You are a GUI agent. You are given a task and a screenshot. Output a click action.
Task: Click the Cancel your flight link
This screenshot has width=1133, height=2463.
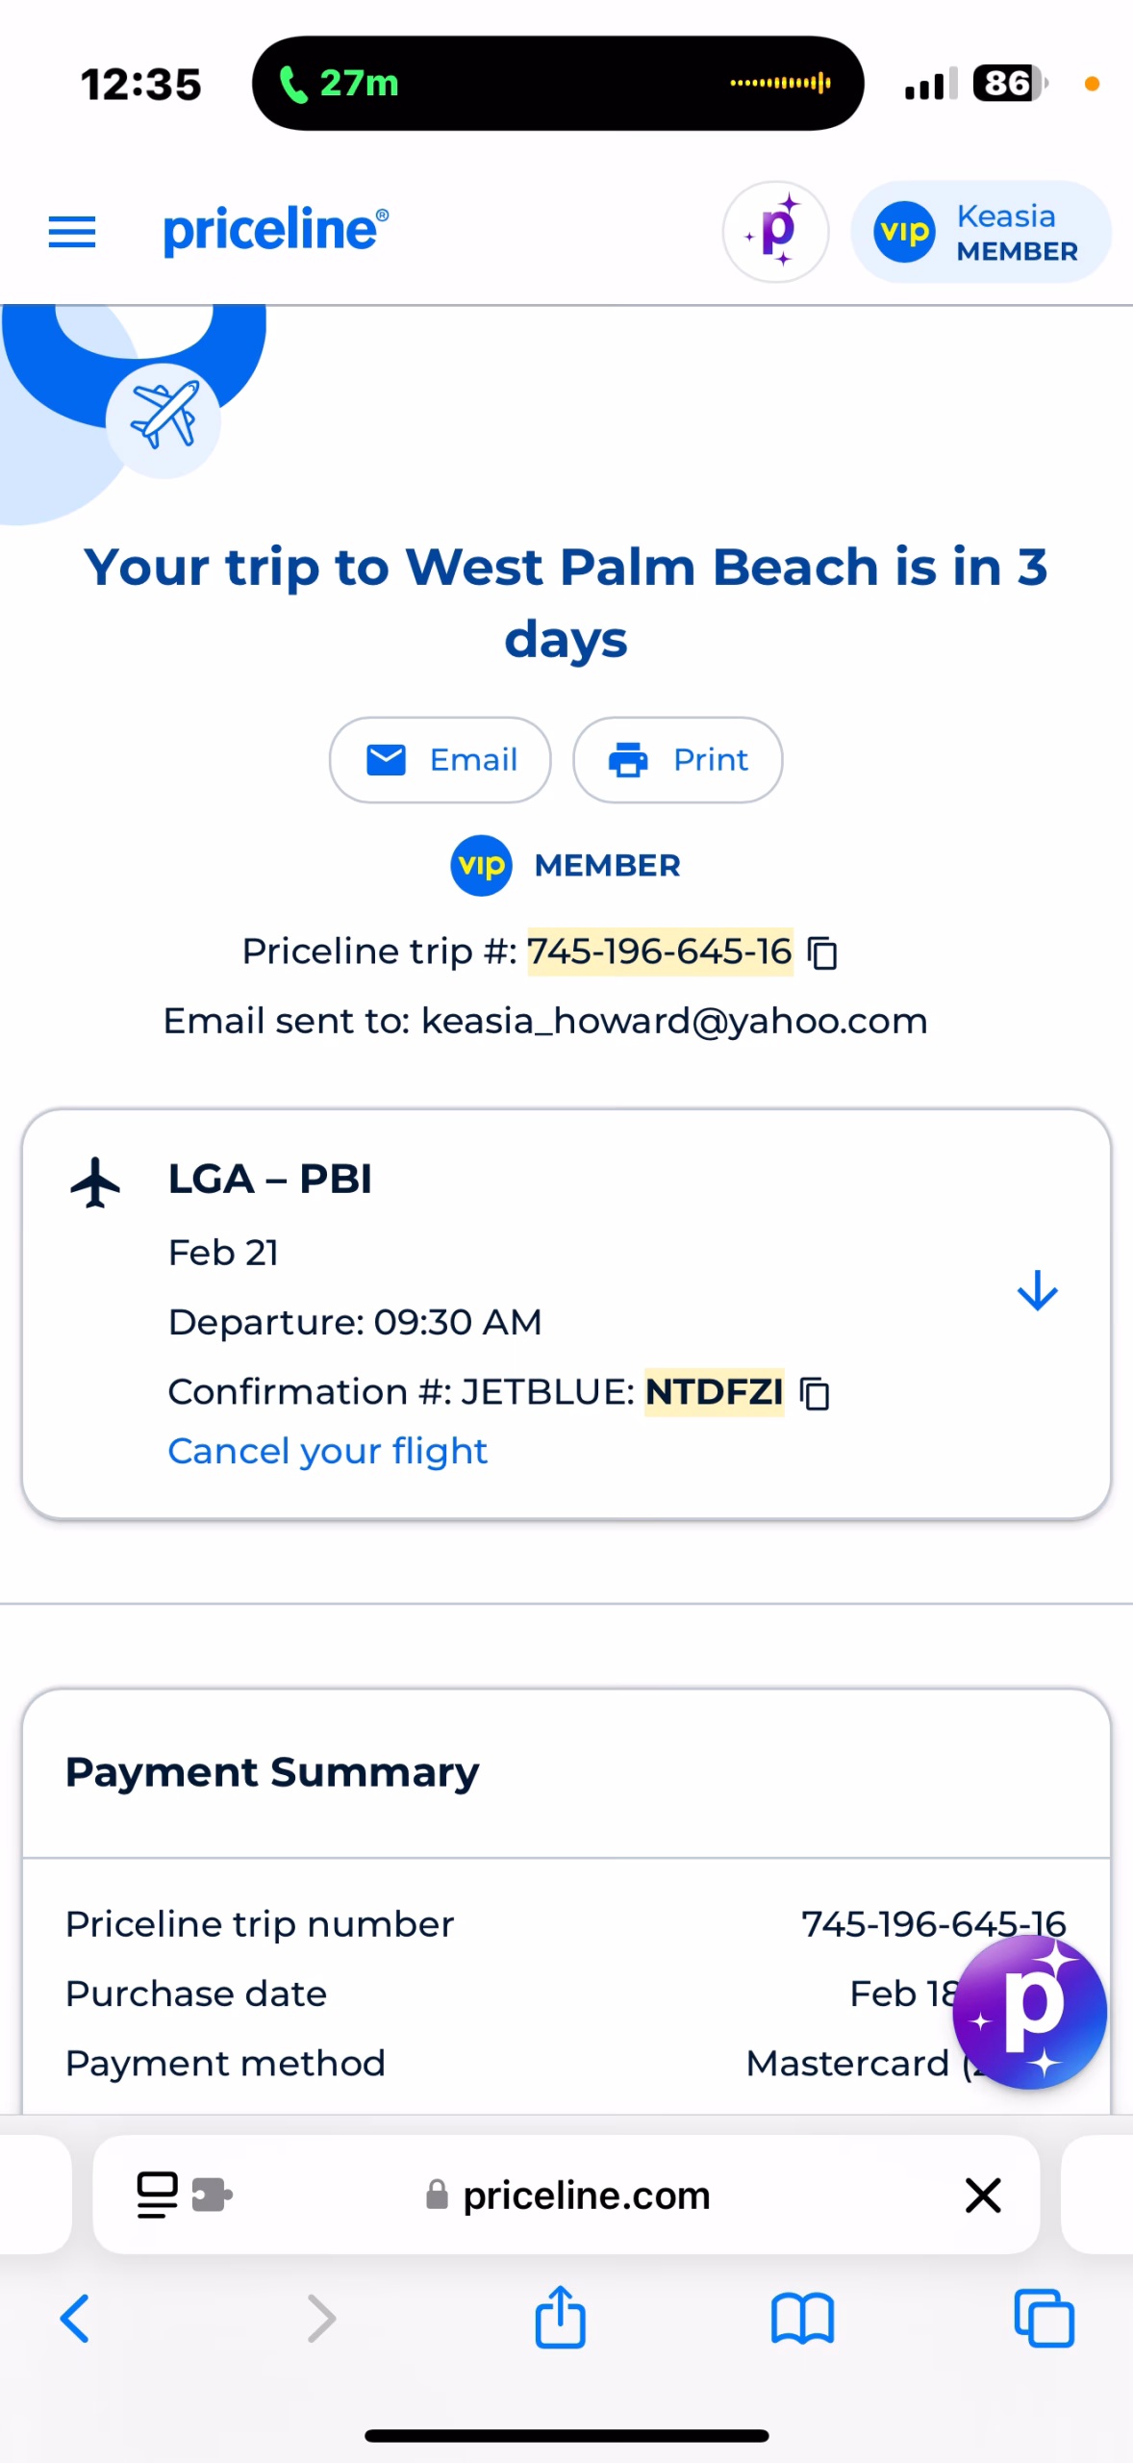[x=328, y=1451]
